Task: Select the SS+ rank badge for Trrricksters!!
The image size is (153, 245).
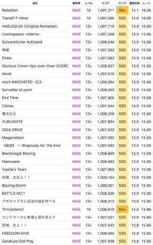Action: click(x=122, y=209)
